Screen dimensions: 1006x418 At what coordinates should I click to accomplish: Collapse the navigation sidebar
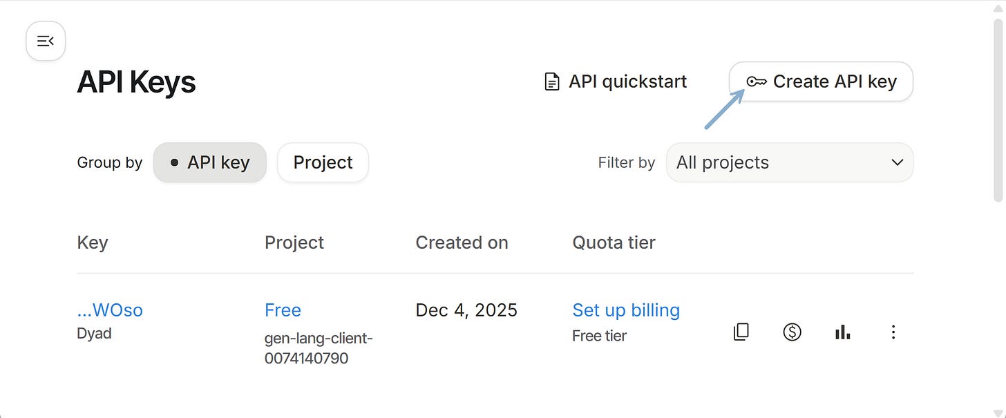click(x=46, y=41)
